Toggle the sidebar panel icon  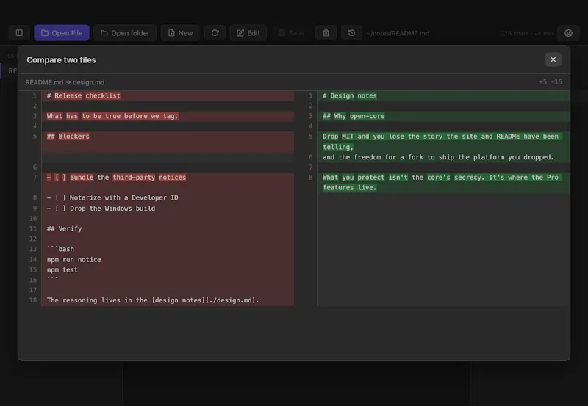(x=19, y=33)
